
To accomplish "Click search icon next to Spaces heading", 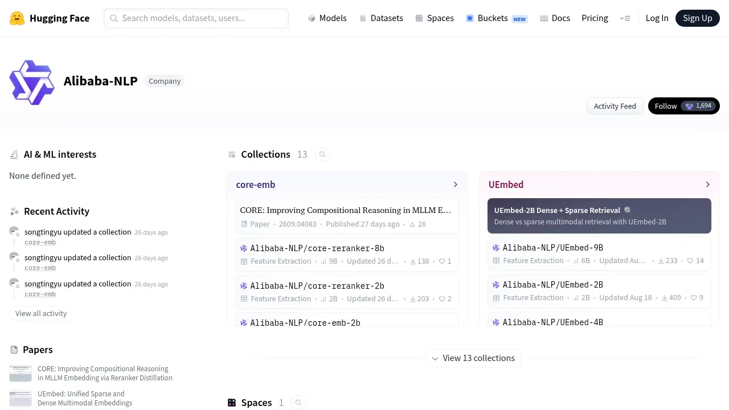I will pyautogui.click(x=298, y=403).
